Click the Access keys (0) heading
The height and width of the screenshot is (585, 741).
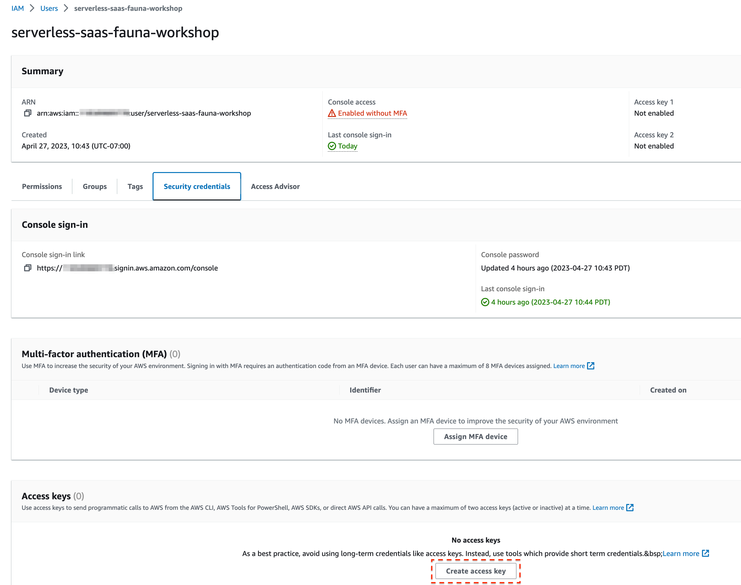(x=53, y=496)
